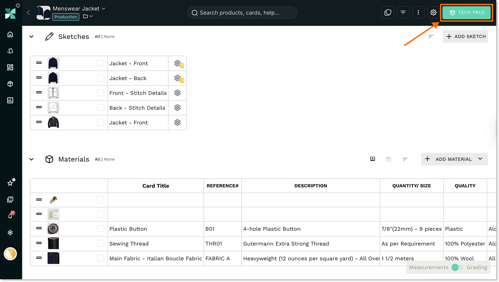
Task: Toggle the Measurements / Grading switch
Action: tap(458, 267)
